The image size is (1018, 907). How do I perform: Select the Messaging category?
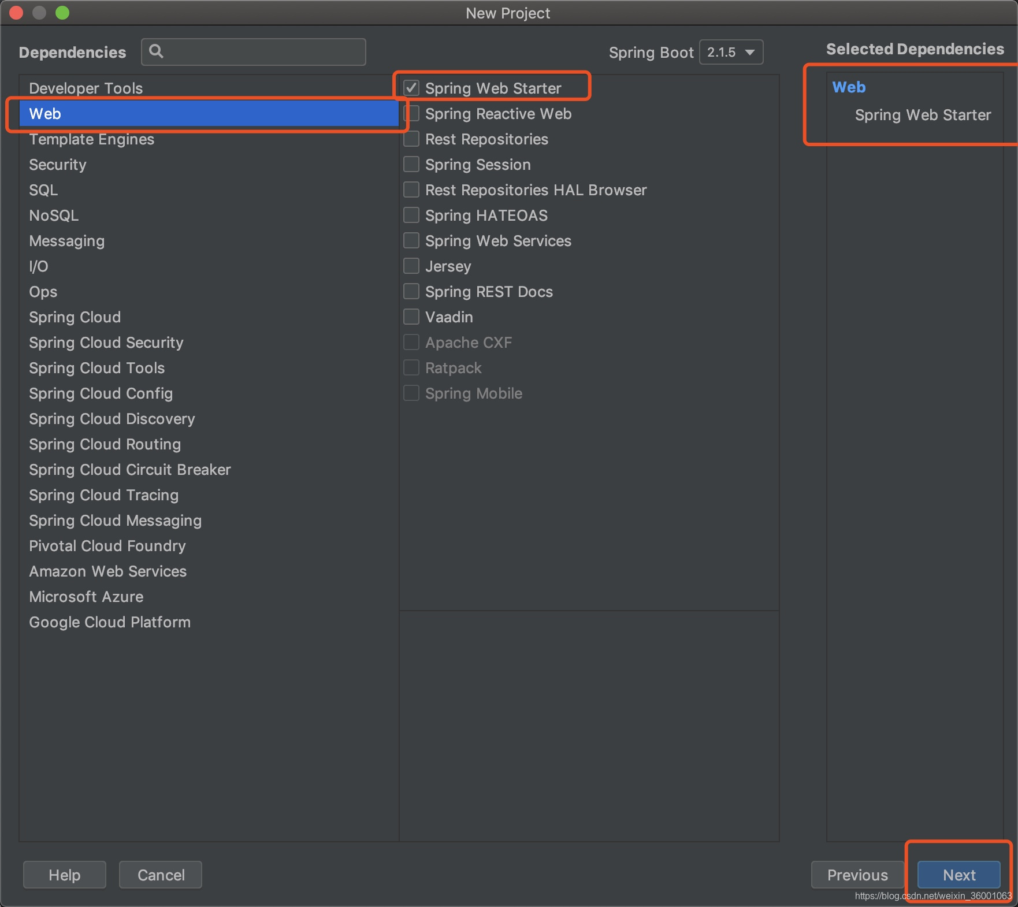[x=209, y=240]
